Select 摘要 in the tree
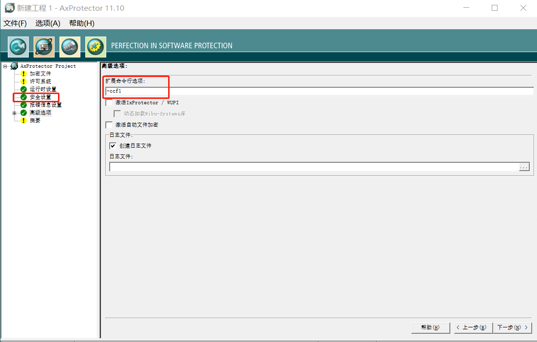This screenshot has height=342, width=537. (x=35, y=120)
